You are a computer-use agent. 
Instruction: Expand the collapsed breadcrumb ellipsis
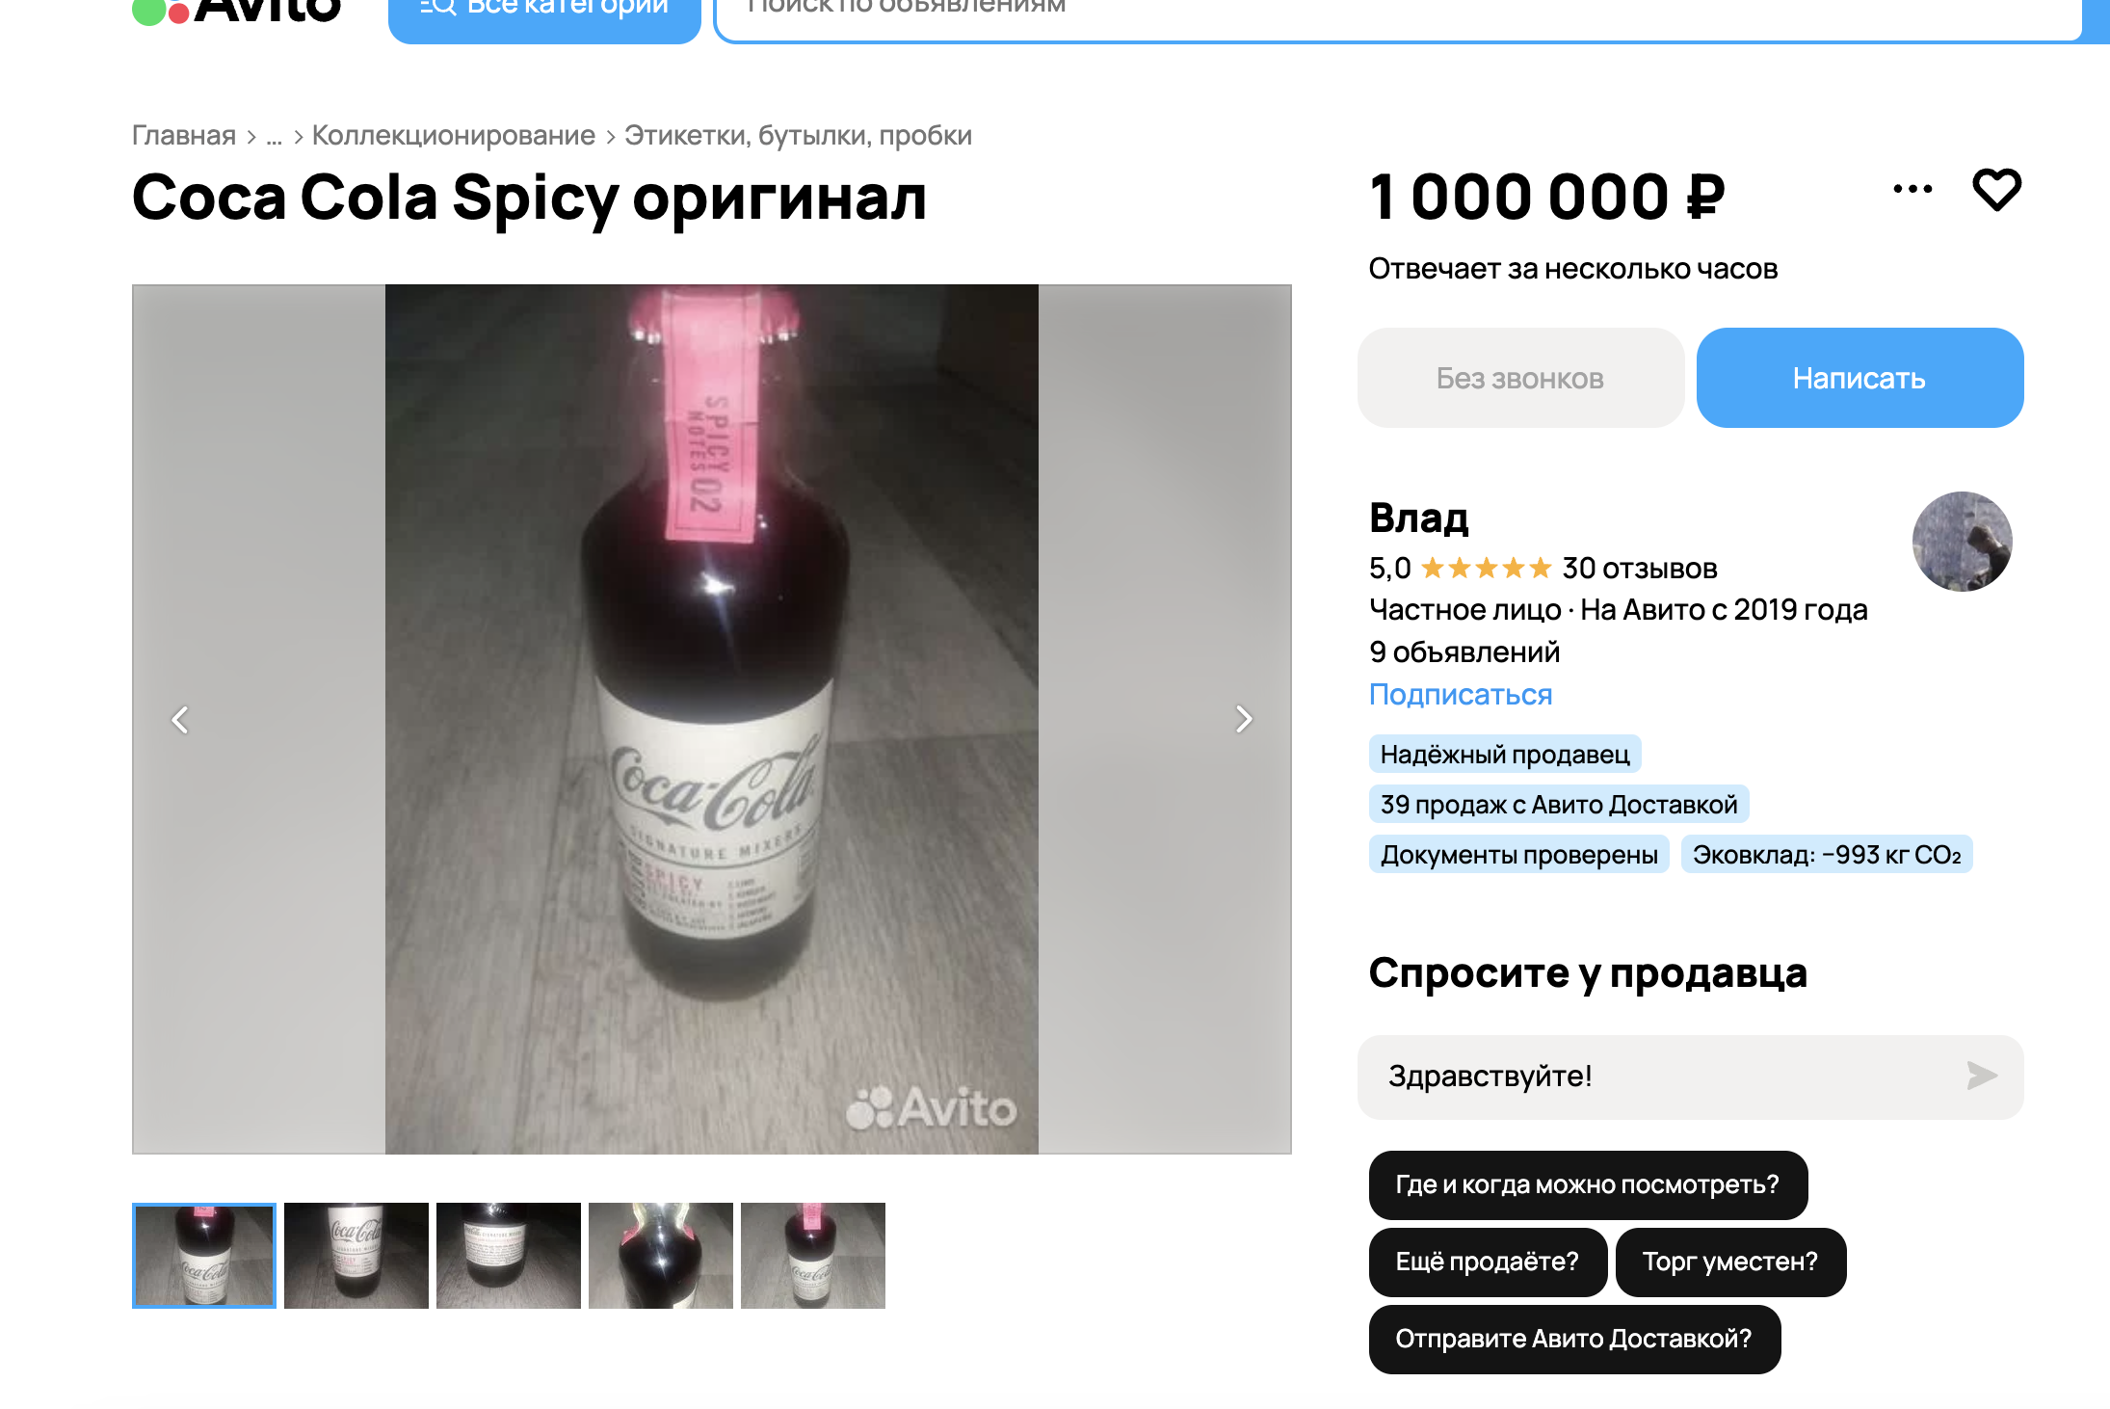click(x=275, y=136)
